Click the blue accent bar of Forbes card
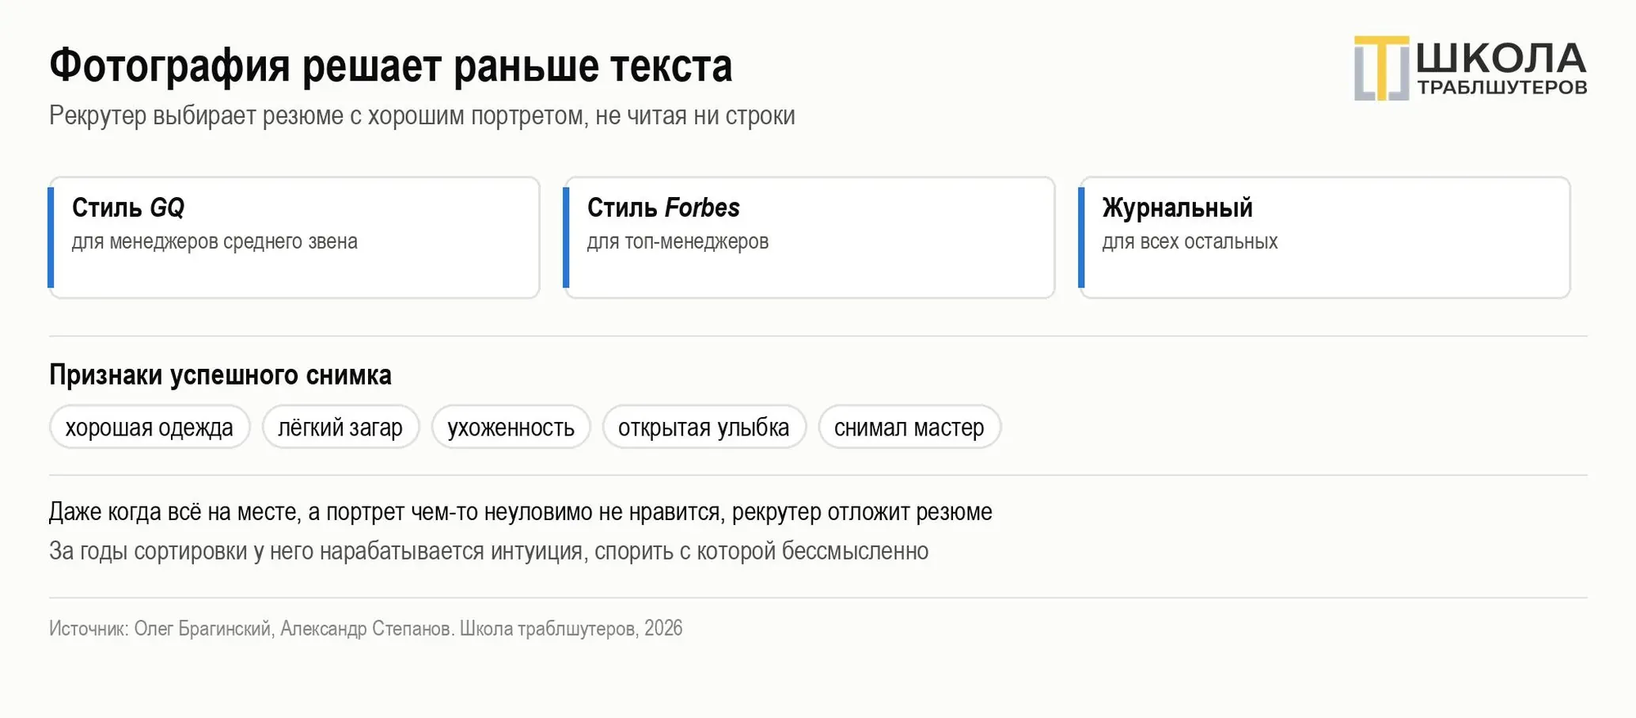The height and width of the screenshot is (718, 1636). click(566, 237)
